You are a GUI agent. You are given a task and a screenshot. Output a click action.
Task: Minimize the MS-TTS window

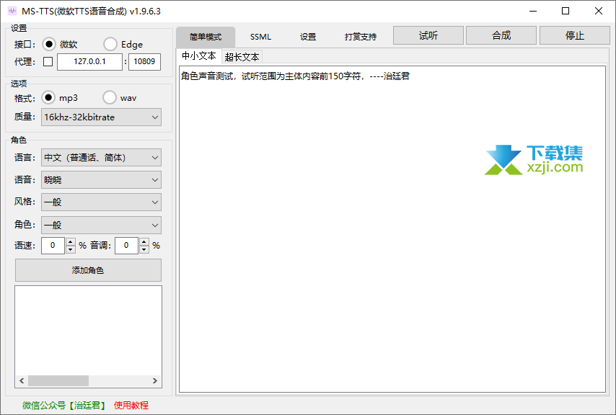(533, 11)
